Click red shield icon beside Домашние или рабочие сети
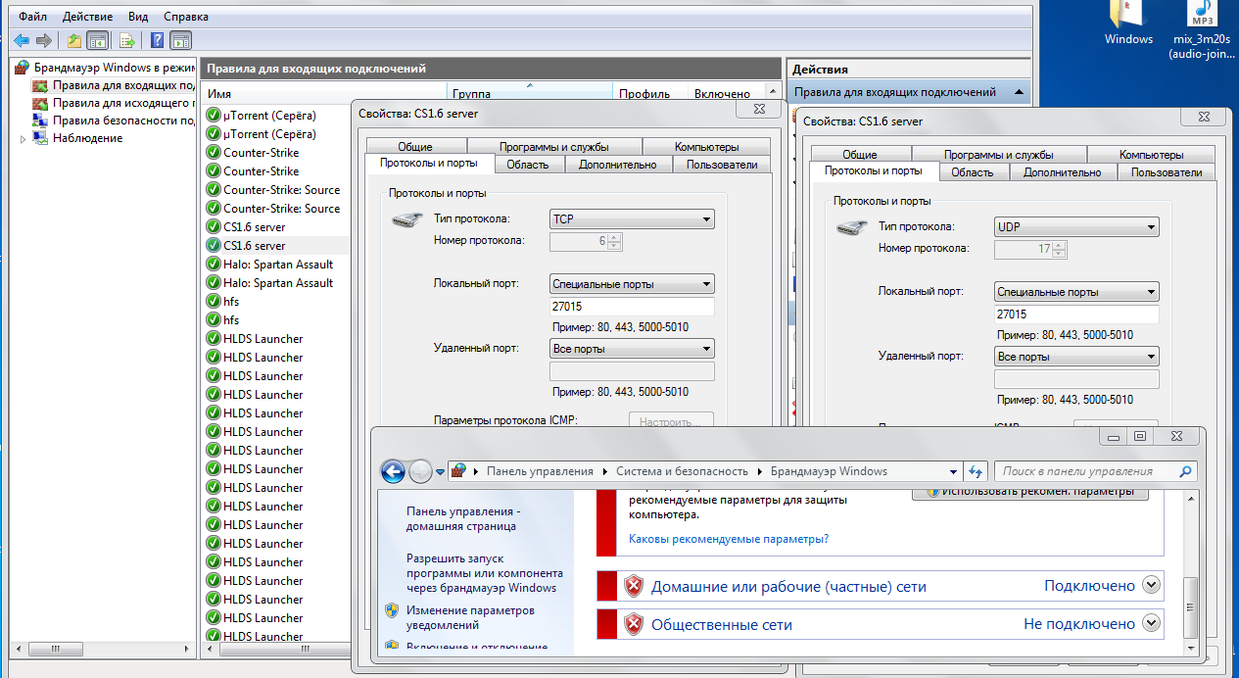1239x678 pixels. point(634,586)
